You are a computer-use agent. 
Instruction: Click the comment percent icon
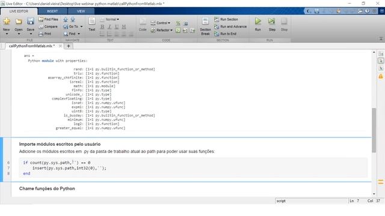178,23
